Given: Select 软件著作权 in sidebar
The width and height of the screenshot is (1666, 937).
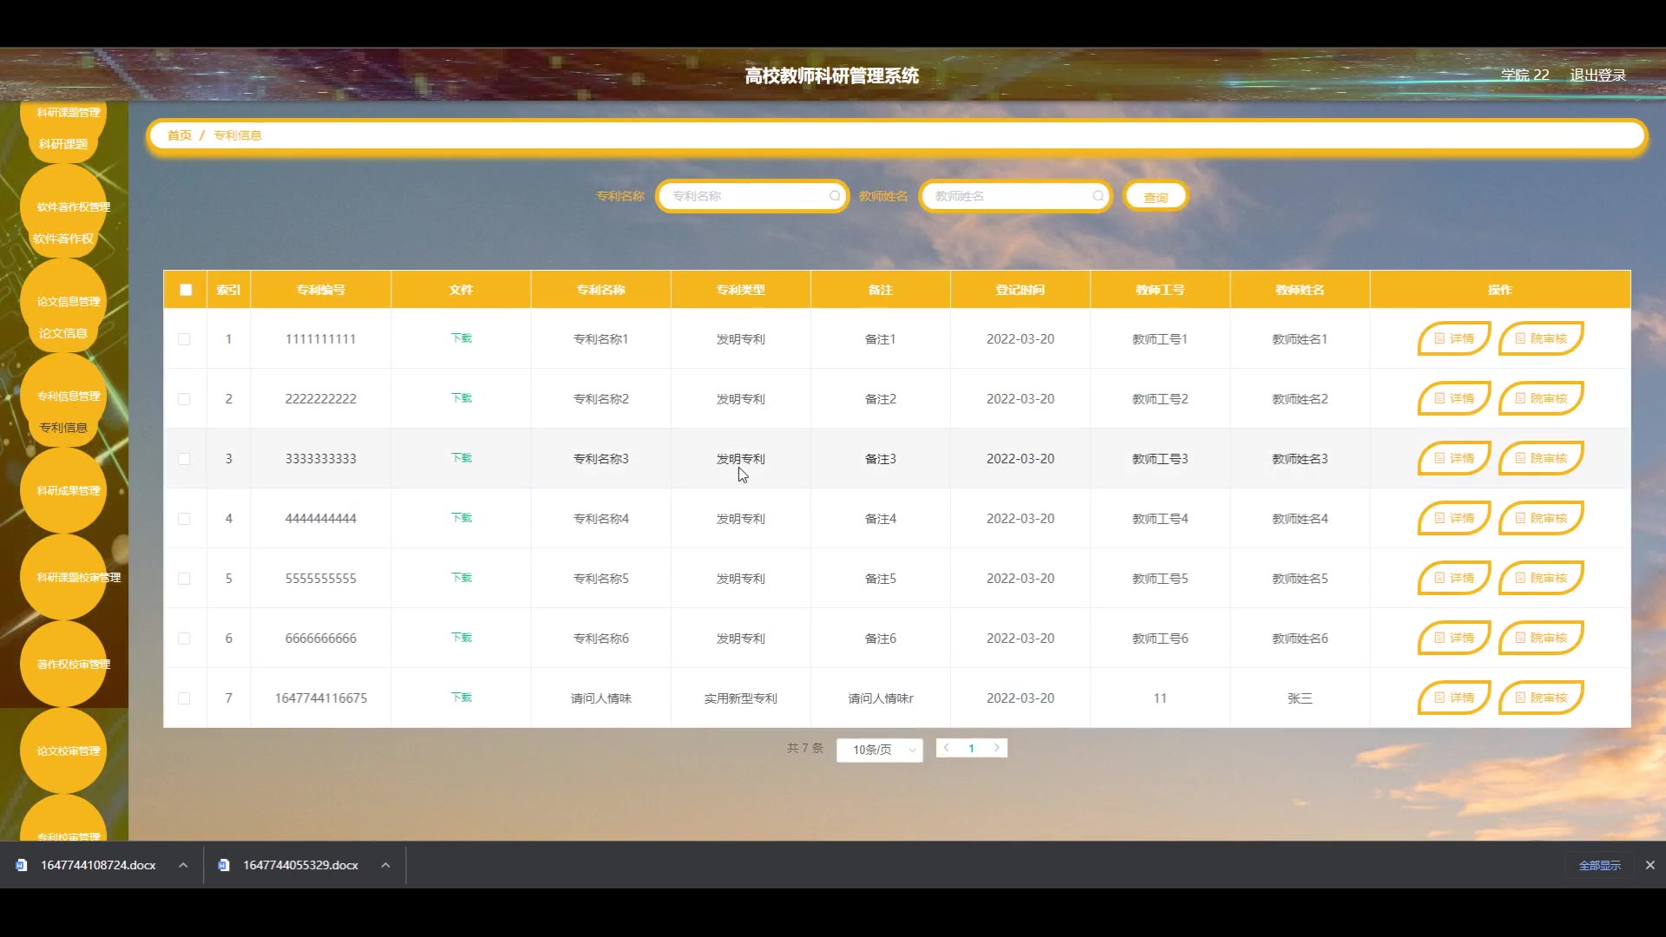Looking at the screenshot, I should click(x=63, y=239).
